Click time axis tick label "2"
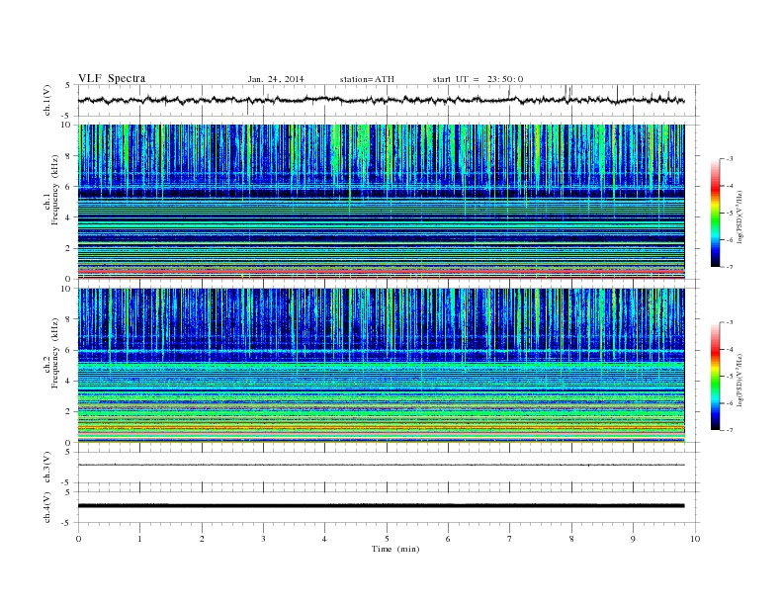 point(202,539)
